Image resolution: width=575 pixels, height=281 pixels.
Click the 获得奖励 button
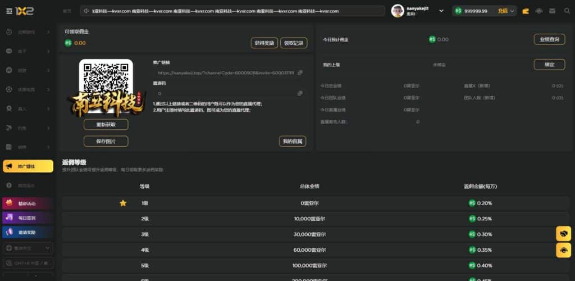tap(264, 43)
